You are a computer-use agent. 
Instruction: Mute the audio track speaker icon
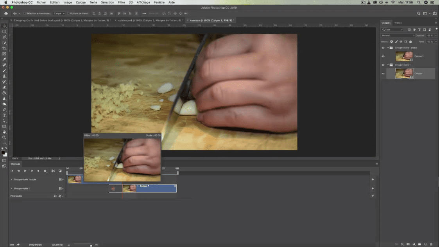[55, 196]
